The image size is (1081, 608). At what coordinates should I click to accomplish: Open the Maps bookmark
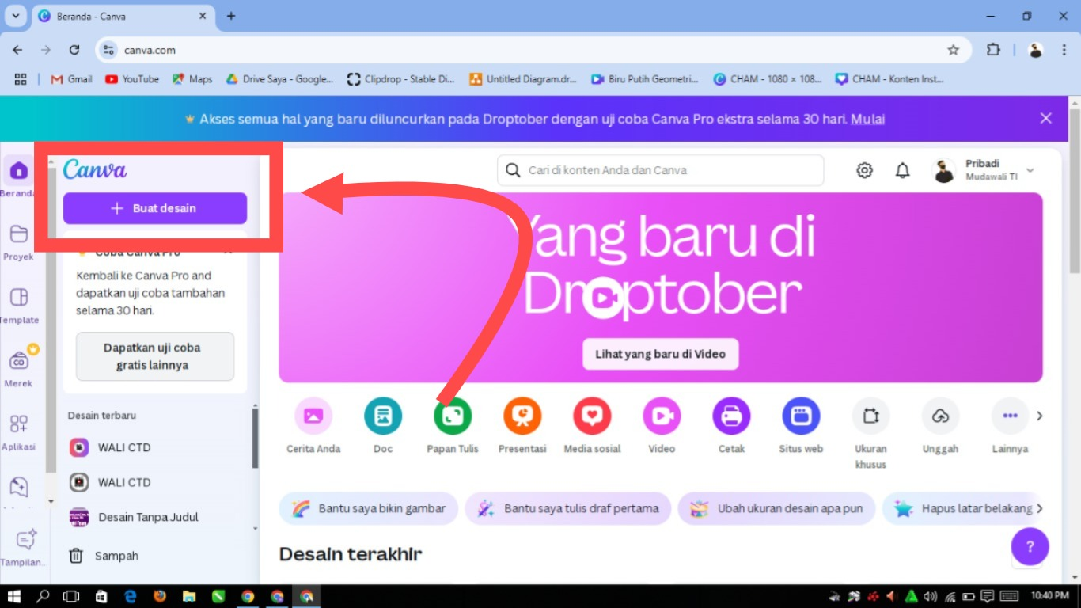coord(192,79)
